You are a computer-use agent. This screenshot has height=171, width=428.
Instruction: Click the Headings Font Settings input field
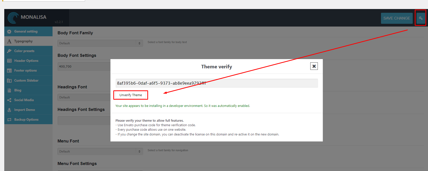(x=84, y=120)
